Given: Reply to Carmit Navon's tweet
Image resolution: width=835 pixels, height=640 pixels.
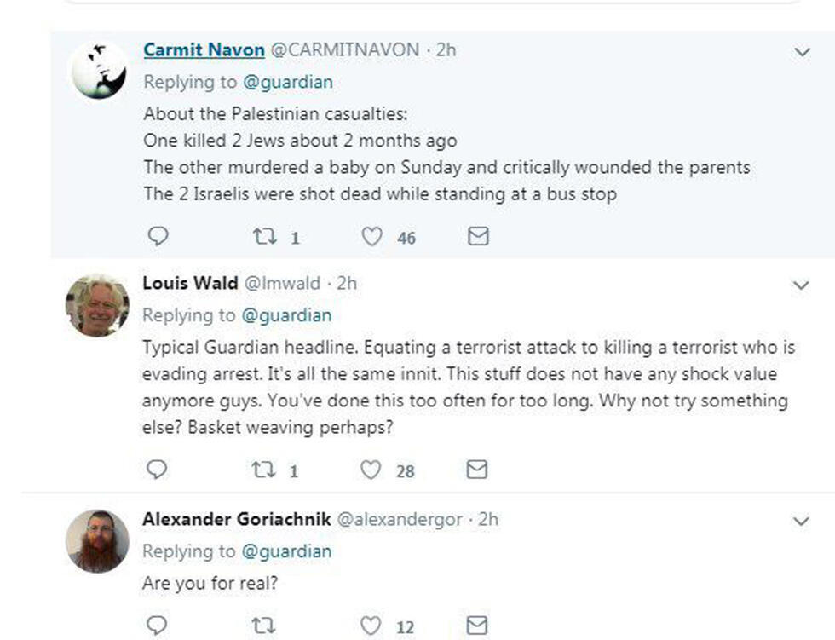Looking at the screenshot, I should (158, 236).
